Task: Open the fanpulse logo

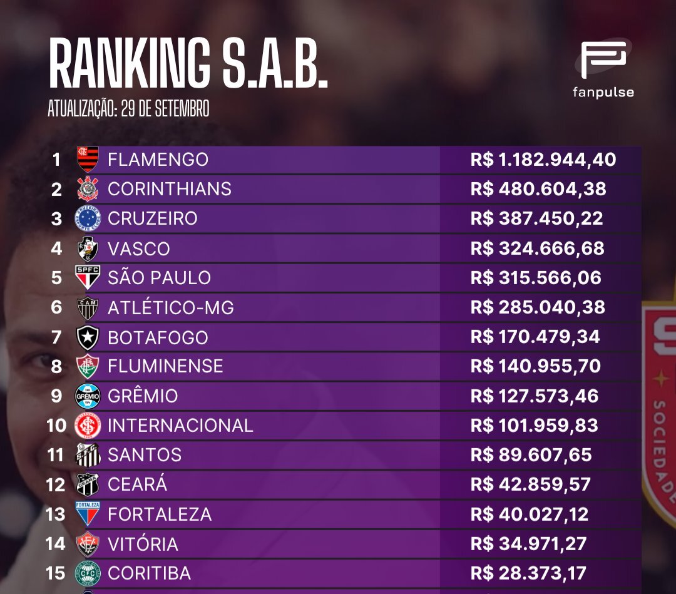Action: point(603,69)
